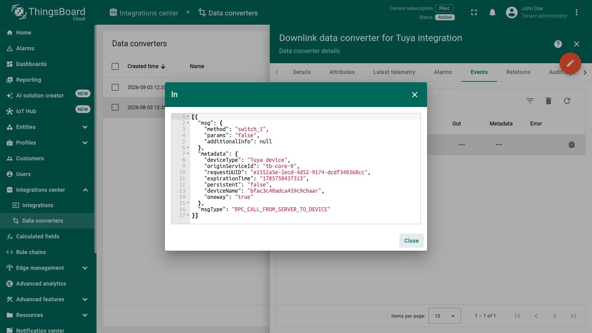Switch to the Details tab
The width and height of the screenshot is (592, 333).
point(302,72)
